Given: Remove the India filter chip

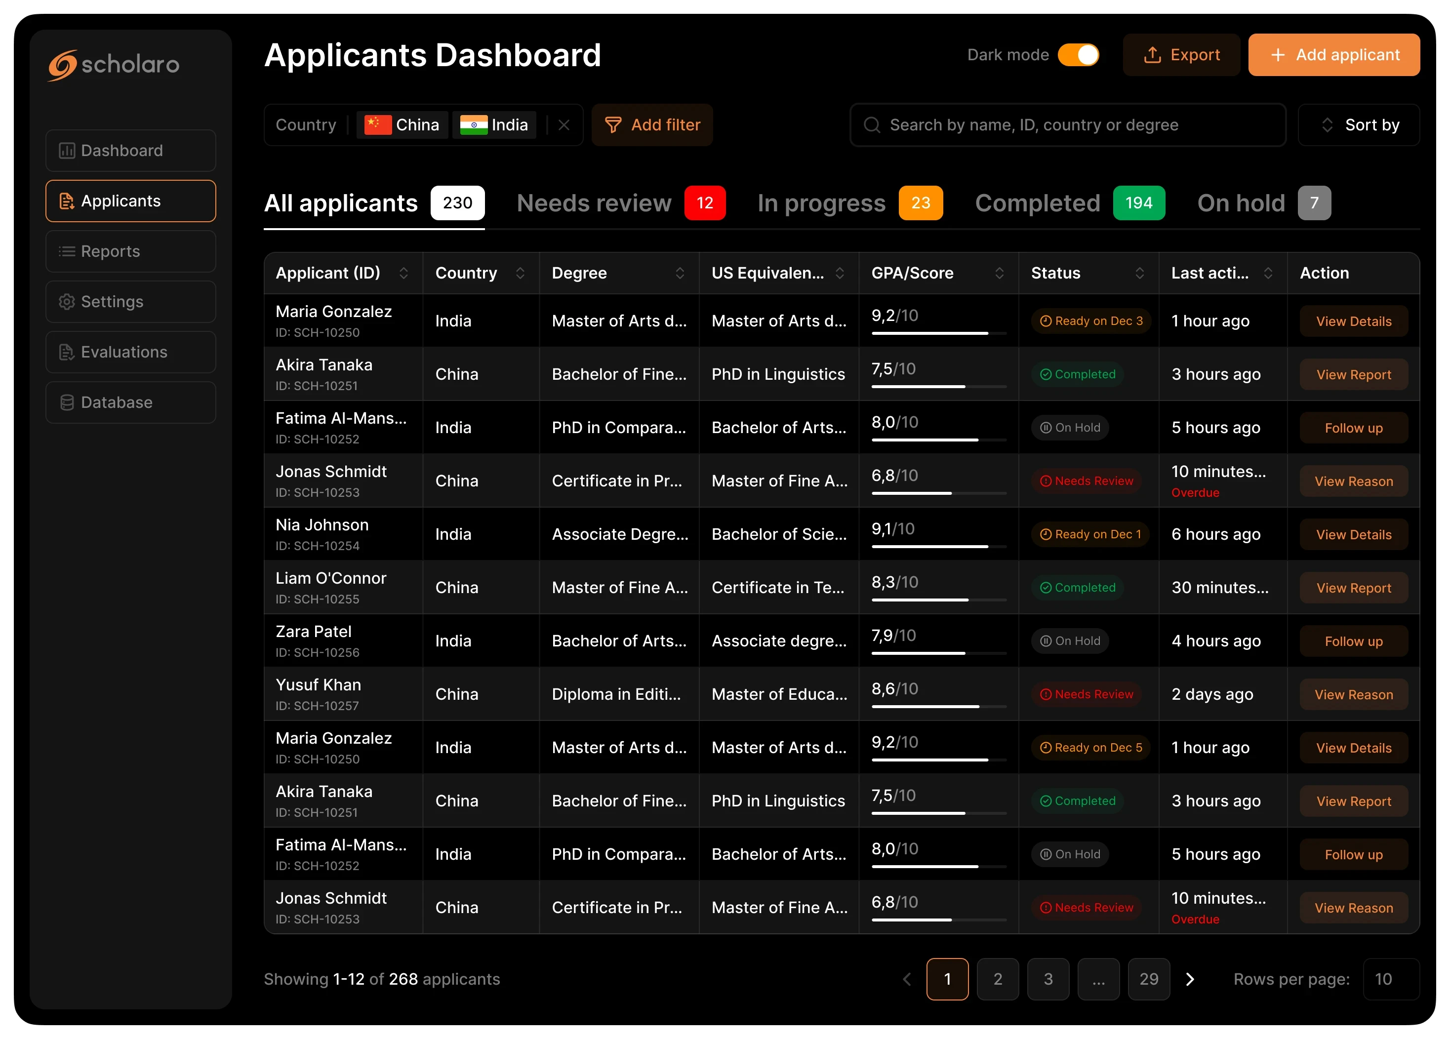Looking at the screenshot, I should click(x=494, y=125).
